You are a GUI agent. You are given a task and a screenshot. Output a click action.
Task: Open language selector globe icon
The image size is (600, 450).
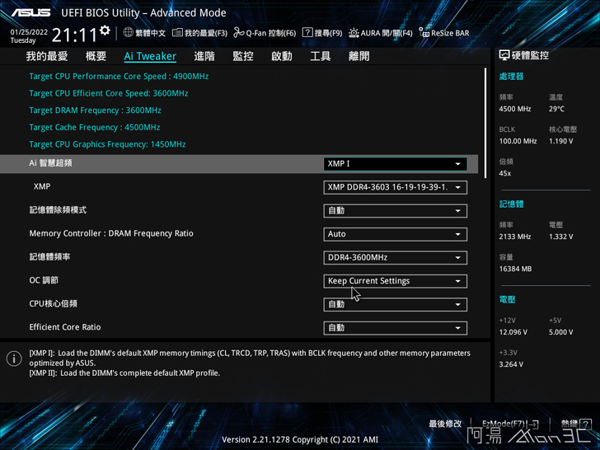(129, 33)
